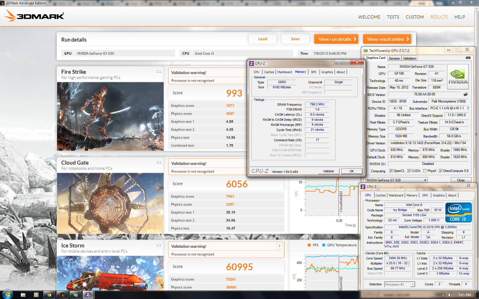This screenshot has width=479, height=299.
Task: Switch to Sensors tab in GPU-Z
Action: [x=394, y=58]
